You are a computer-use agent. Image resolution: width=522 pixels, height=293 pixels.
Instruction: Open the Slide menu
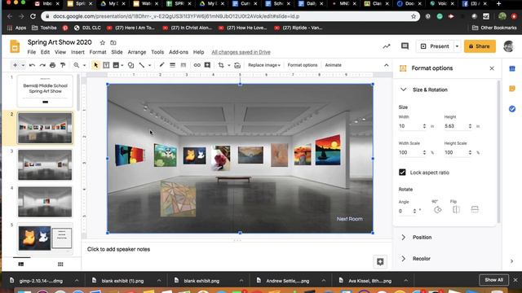pyautogui.click(x=117, y=52)
